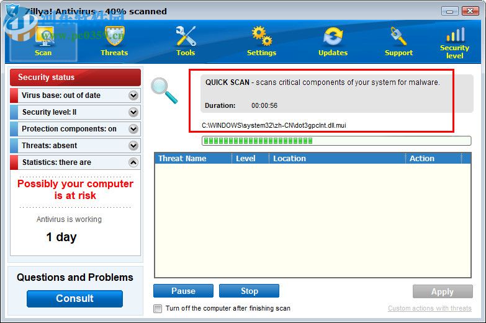Open the Threats shield icon
Image resolution: width=486 pixels, height=323 pixels.
point(114,36)
